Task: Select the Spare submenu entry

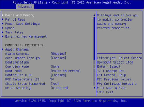Action: click(x=10, y=28)
